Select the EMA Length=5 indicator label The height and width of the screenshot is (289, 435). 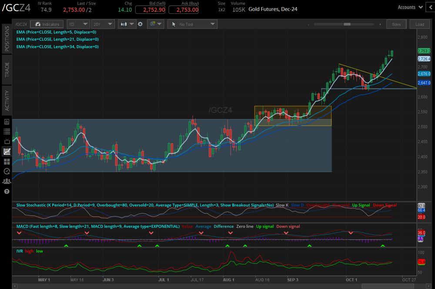[x=56, y=32]
